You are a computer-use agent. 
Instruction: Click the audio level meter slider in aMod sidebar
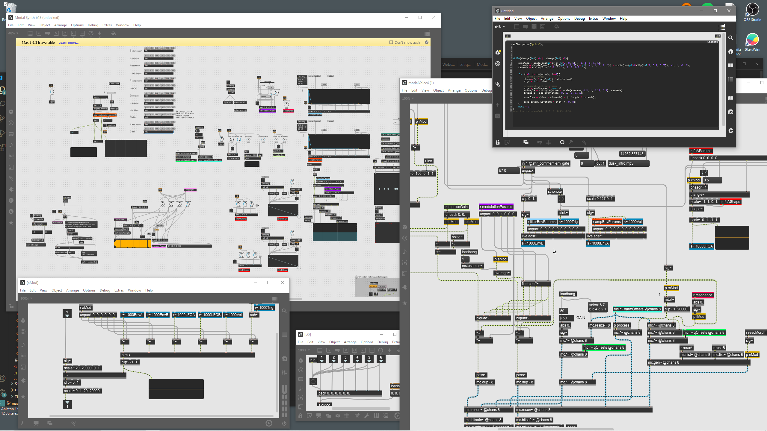(284, 401)
